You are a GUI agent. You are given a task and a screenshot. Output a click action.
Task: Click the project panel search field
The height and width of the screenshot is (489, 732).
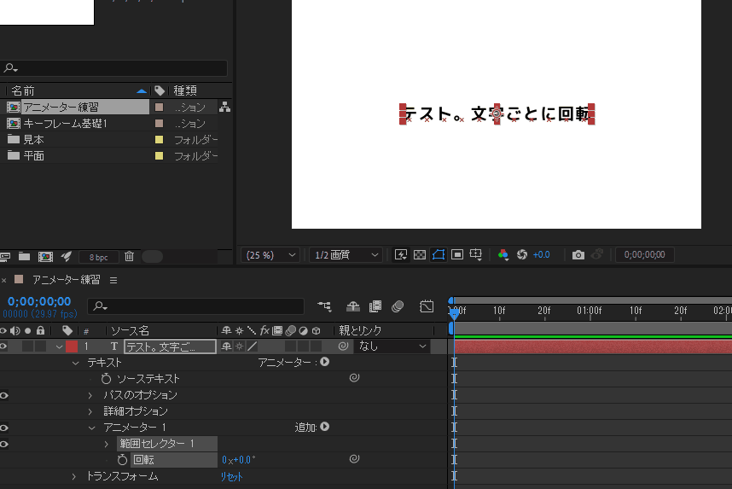point(114,68)
